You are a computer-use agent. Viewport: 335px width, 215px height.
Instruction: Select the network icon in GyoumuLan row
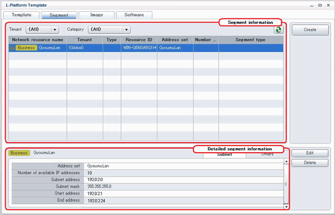[12, 48]
